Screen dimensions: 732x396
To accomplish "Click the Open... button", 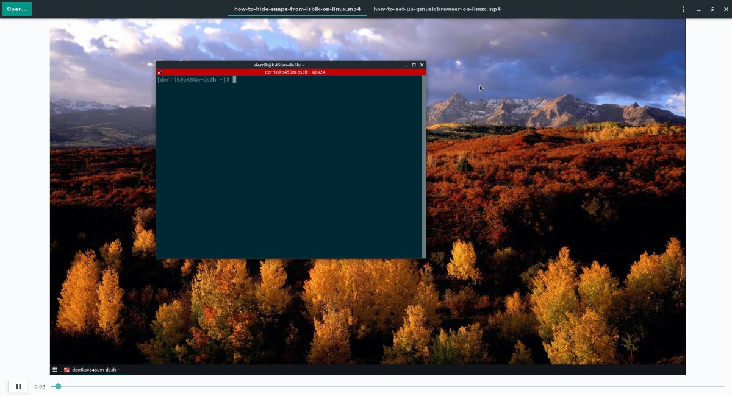I will pos(16,9).
